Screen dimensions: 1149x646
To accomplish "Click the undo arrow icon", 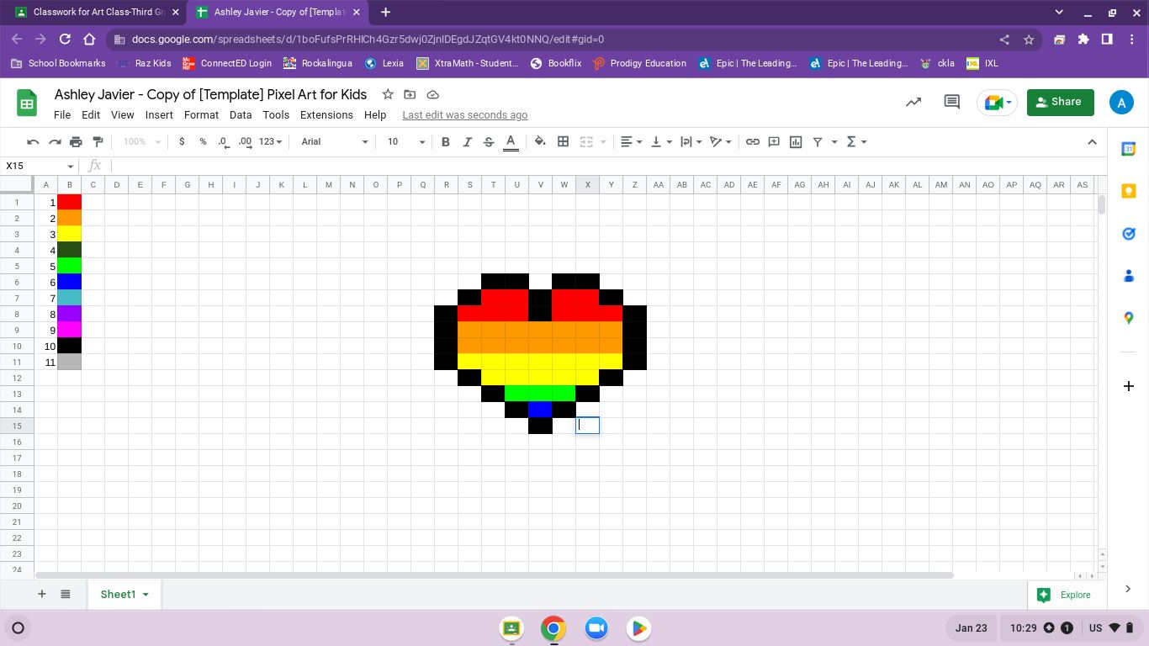I will pyautogui.click(x=33, y=141).
